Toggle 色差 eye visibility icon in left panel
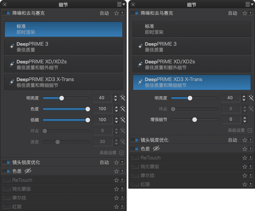 pyautogui.click(x=28, y=171)
